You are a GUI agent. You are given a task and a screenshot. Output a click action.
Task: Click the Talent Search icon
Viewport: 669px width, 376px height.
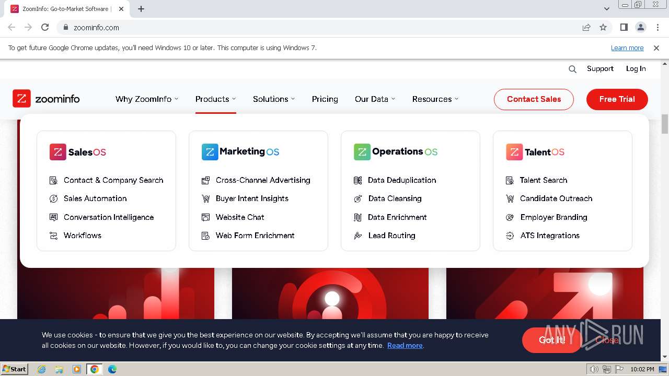pos(510,180)
